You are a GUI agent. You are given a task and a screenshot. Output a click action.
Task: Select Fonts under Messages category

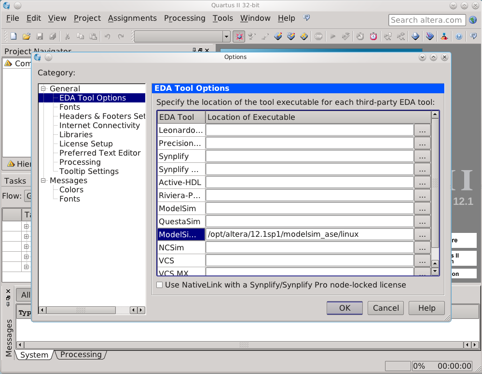69,199
